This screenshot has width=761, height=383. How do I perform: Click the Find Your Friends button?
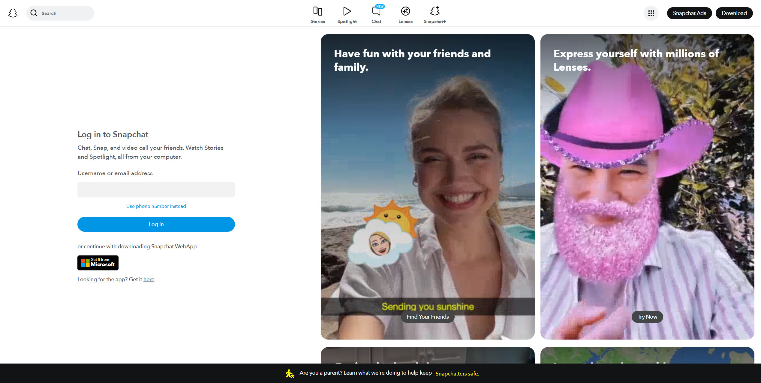click(428, 317)
